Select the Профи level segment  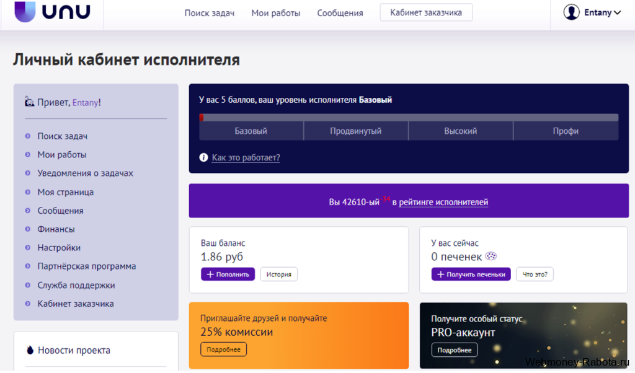(566, 131)
